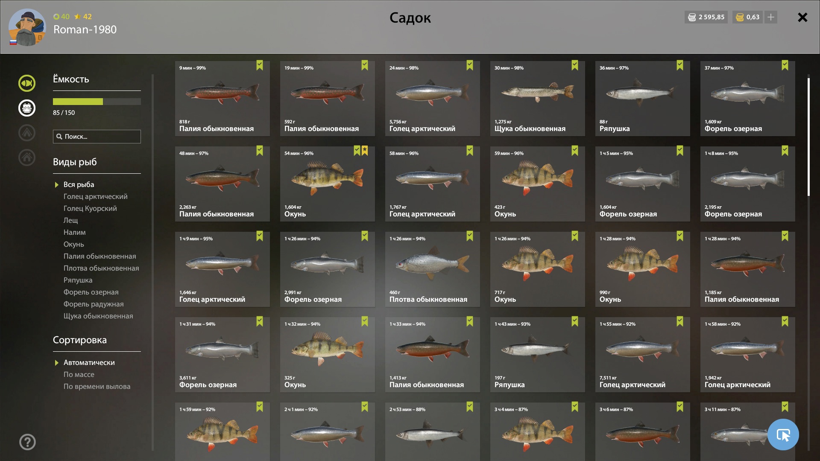Focus the Поиск search field

pos(97,137)
